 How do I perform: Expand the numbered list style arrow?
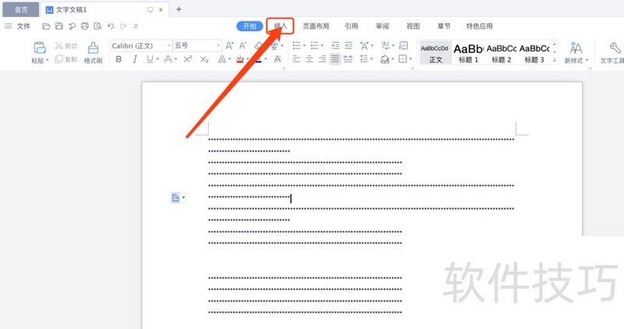click(x=322, y=45)
